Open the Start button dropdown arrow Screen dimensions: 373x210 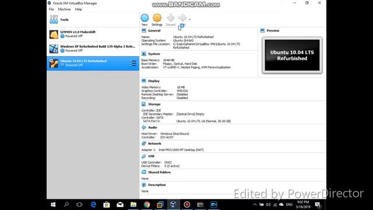click(x=189, y=19)
